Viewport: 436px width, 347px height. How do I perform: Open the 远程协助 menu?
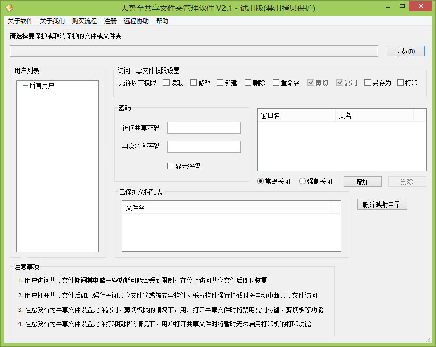136,21
